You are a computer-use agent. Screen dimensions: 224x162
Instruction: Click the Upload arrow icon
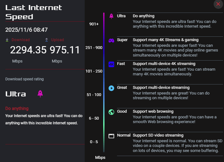(47, 40)
